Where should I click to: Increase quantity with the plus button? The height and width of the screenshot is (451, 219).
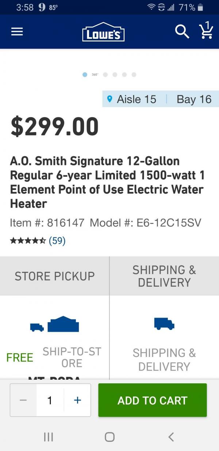[77, 400]
